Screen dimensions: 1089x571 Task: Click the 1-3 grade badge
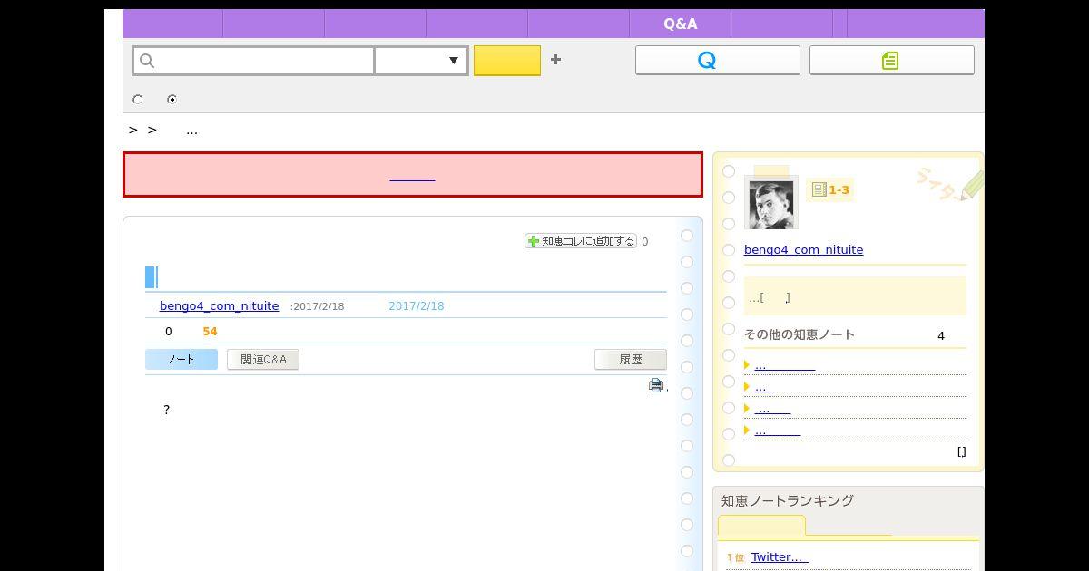click(830, 189)
